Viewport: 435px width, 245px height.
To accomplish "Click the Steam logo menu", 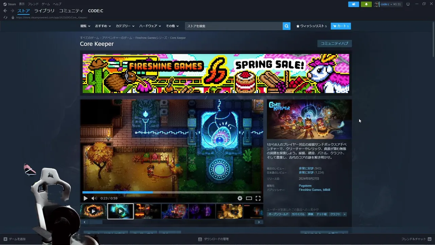I will [10, 4].
